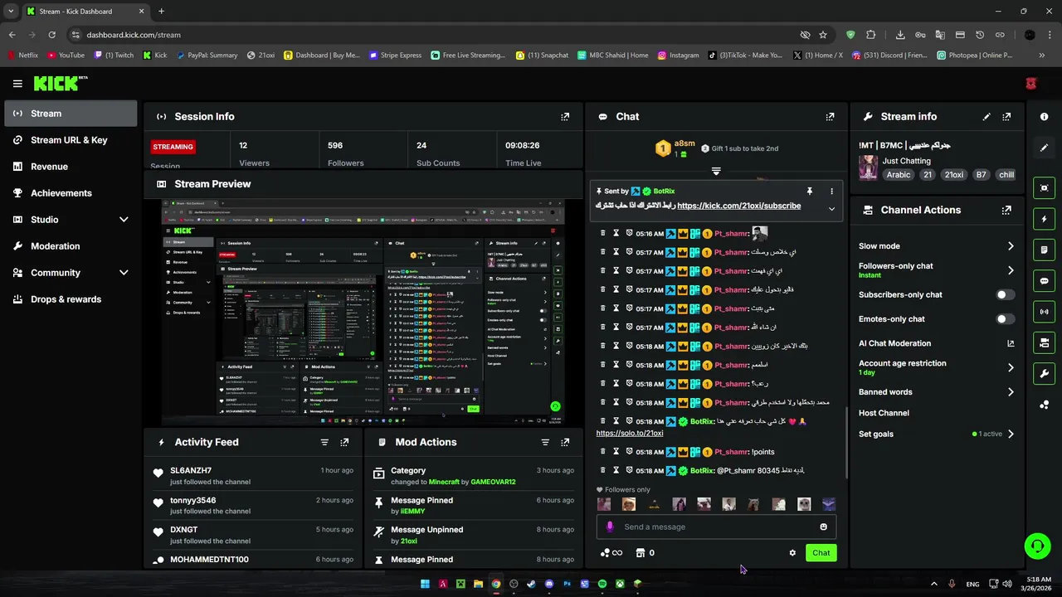Timeout user on the !points message
Screen dimensions: 1062x597
pos(616,452)
